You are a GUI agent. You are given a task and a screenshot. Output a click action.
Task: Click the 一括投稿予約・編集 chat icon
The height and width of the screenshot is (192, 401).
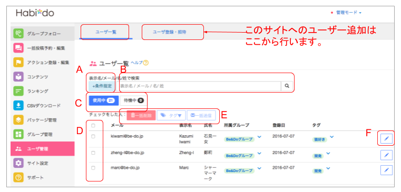pos(18,48)
